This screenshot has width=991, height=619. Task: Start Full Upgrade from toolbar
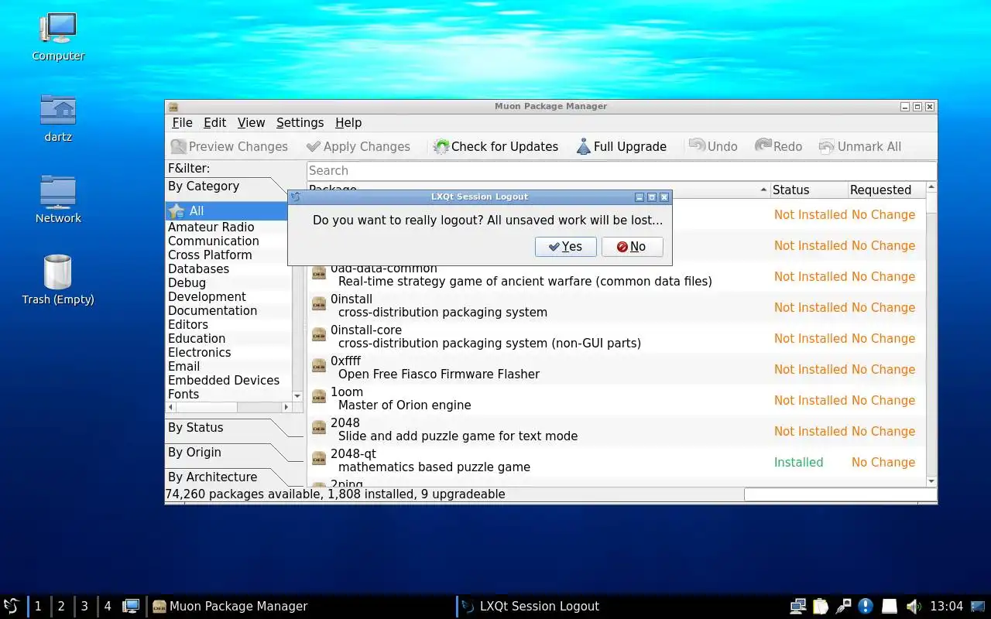pos(622,146)
